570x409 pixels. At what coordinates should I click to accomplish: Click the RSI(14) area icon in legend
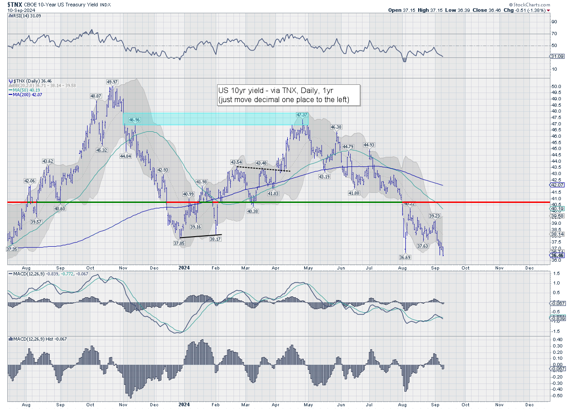(x=10, y=16)
